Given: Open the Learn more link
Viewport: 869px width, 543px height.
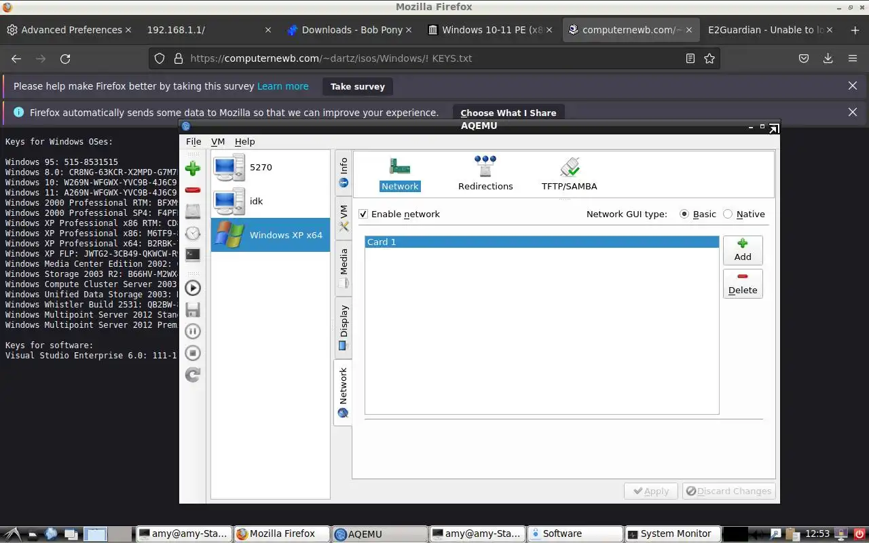Looking at the screenshot, I should click(x=283, y=86).
